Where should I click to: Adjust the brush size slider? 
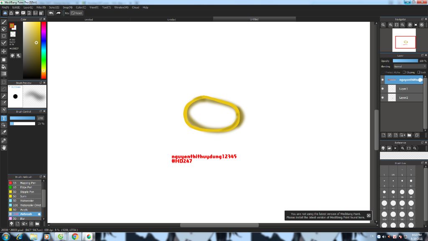pyautogui.click(x=23, y=118)
